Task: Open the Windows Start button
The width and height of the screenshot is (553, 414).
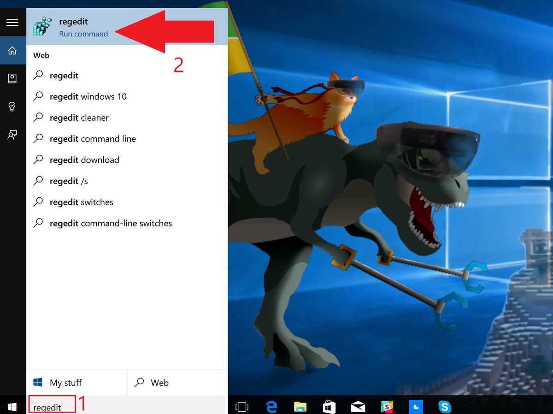Action: click(12, 406)
